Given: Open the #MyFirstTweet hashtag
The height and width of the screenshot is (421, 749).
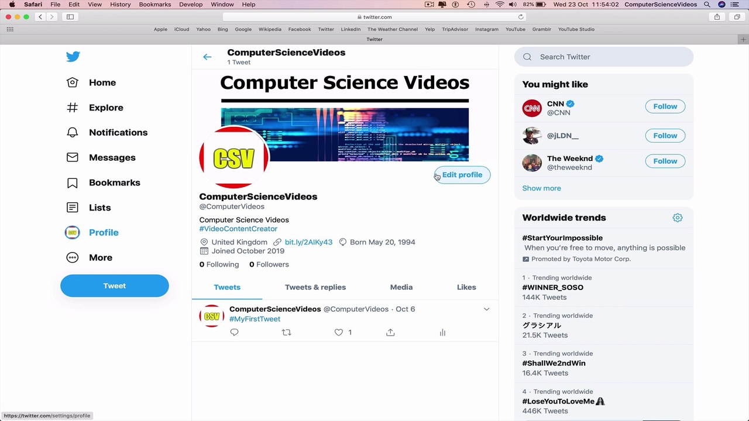Looking at the screenshot, I should (x=255, y=319).
